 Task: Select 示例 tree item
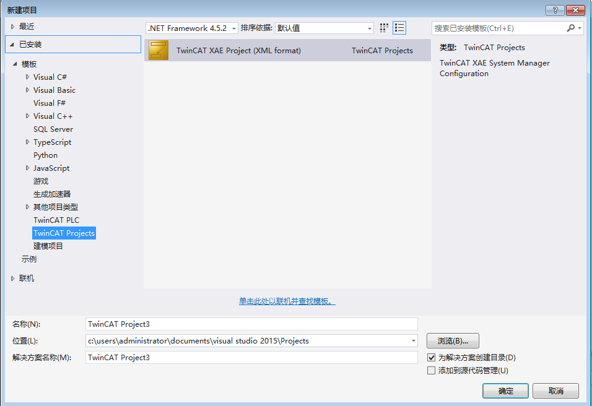[28, 259]
